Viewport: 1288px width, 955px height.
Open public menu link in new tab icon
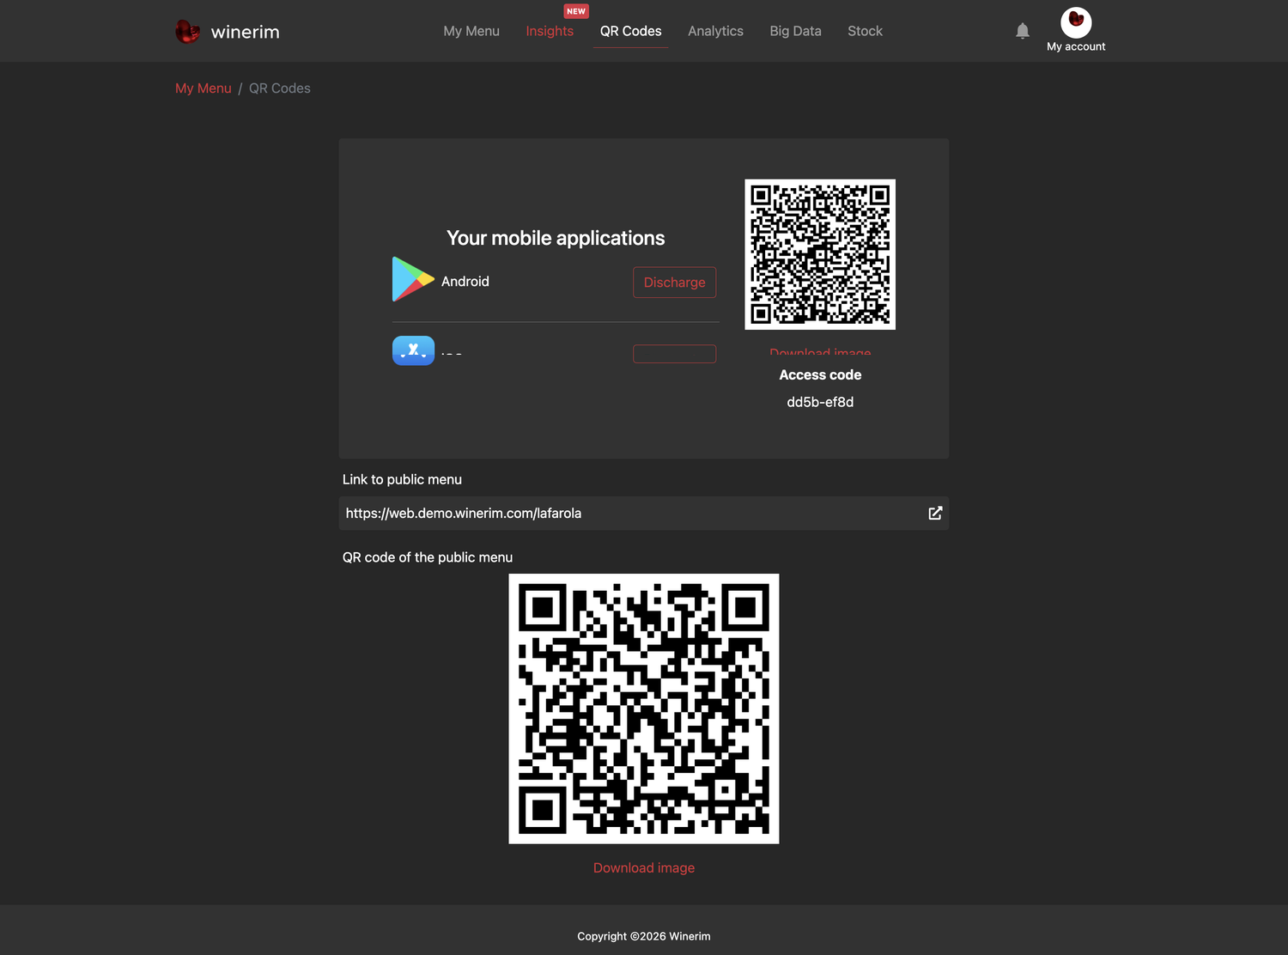click(x=935, y=513)
